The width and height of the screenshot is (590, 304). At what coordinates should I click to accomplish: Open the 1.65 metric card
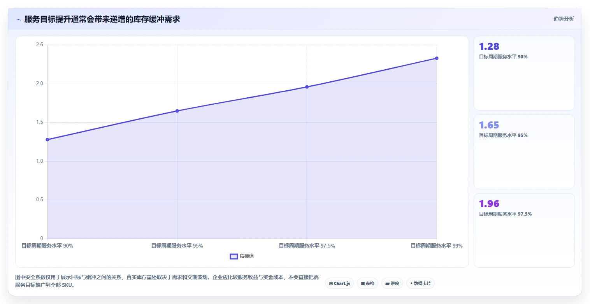click(524, 152)
